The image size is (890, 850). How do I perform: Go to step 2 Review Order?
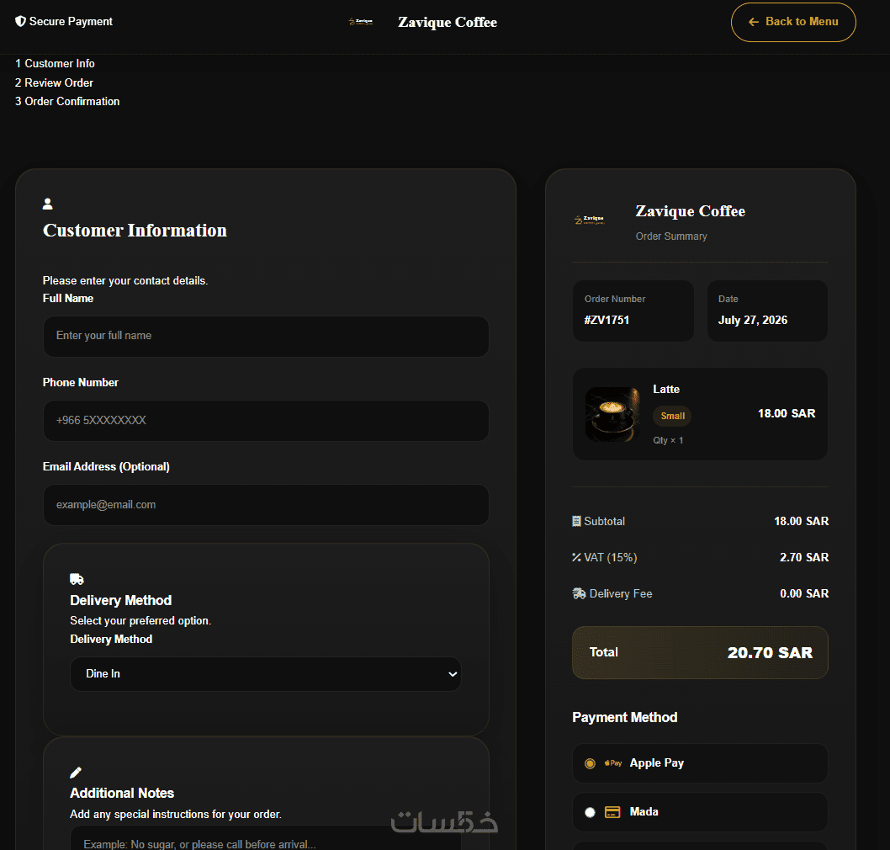click(x=54, y=83)
